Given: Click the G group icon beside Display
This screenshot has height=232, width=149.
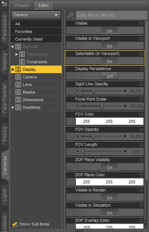Looking at the screenshot, I should tap(18, 69).
